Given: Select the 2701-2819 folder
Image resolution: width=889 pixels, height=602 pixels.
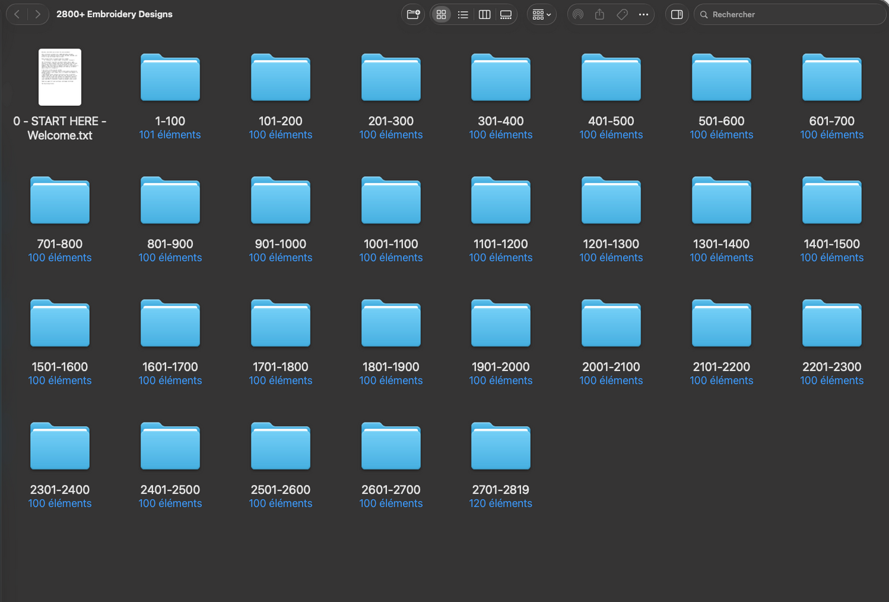Looking at the screenshot, I should (501, 446).
